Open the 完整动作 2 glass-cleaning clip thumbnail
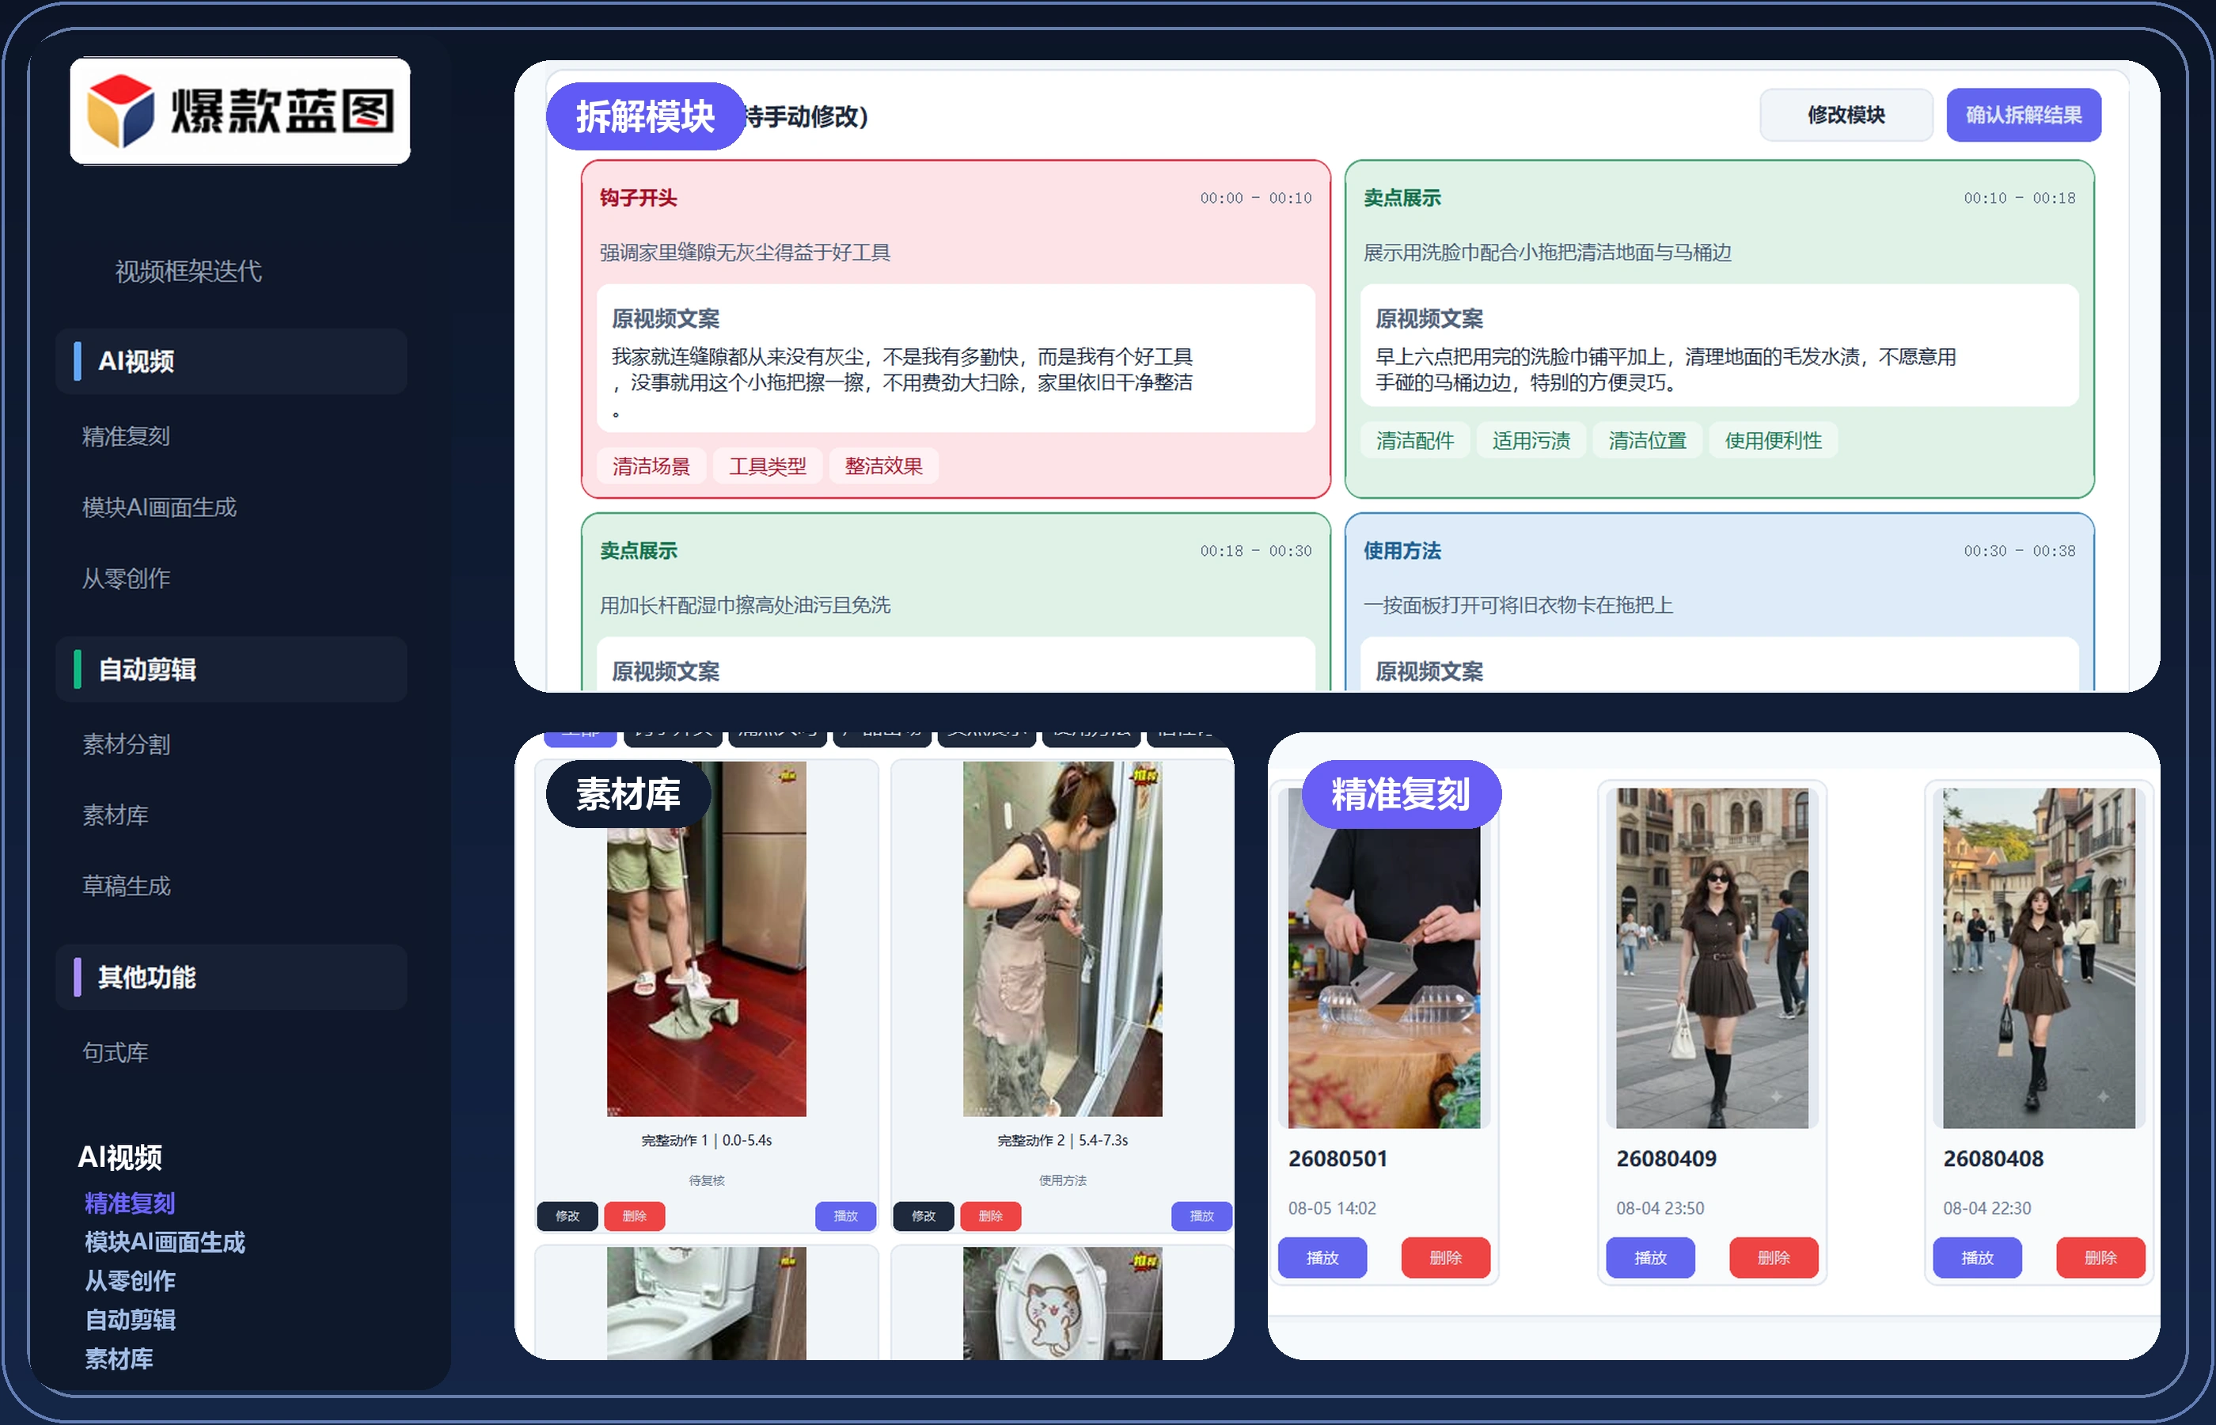Viewport: 2216px width, 1425px height. tap(1063, 938)
